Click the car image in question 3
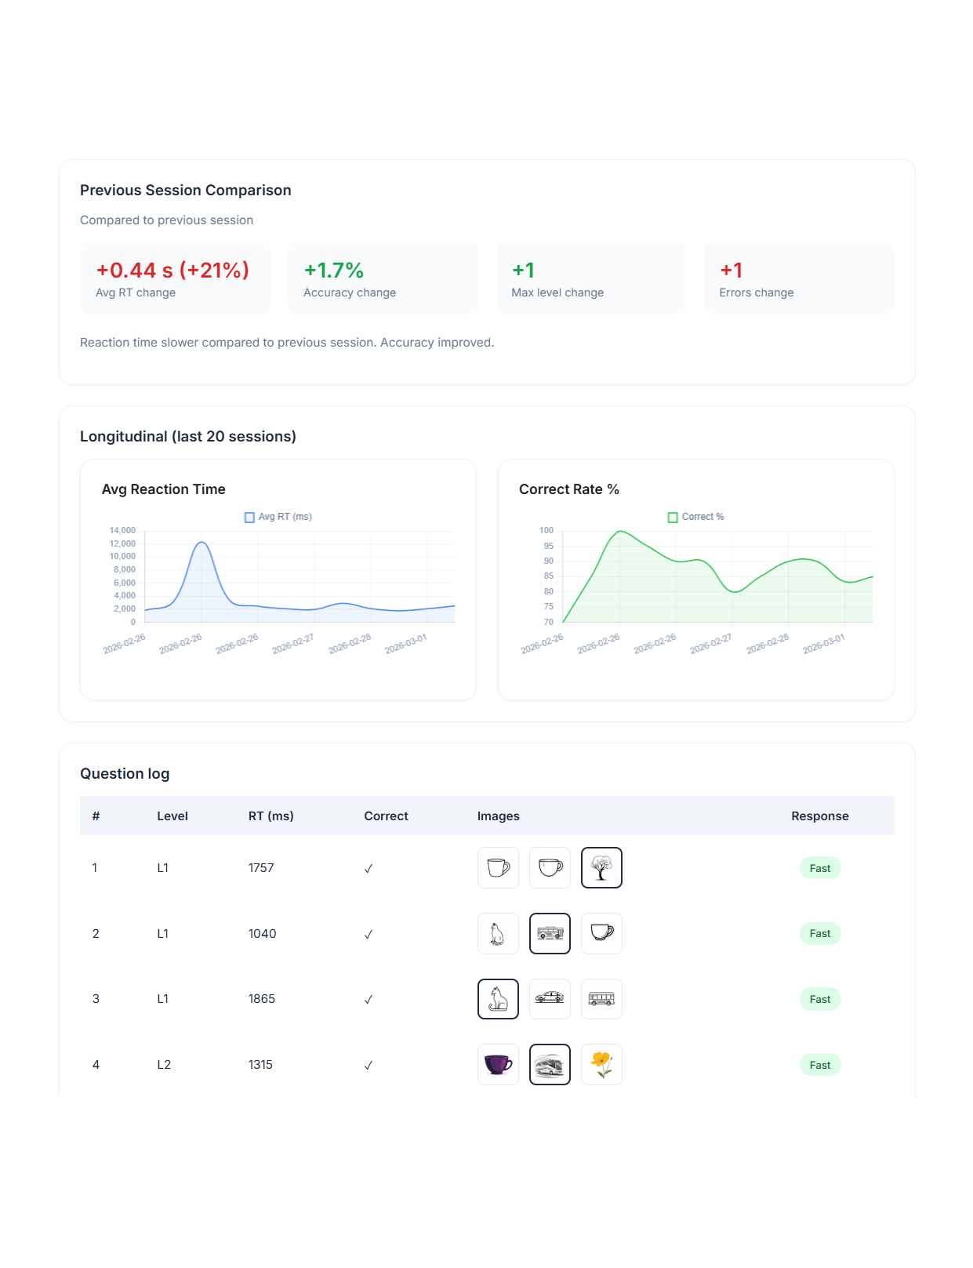973x1268 pixels. pyautogui.click(x=550, y=998)
